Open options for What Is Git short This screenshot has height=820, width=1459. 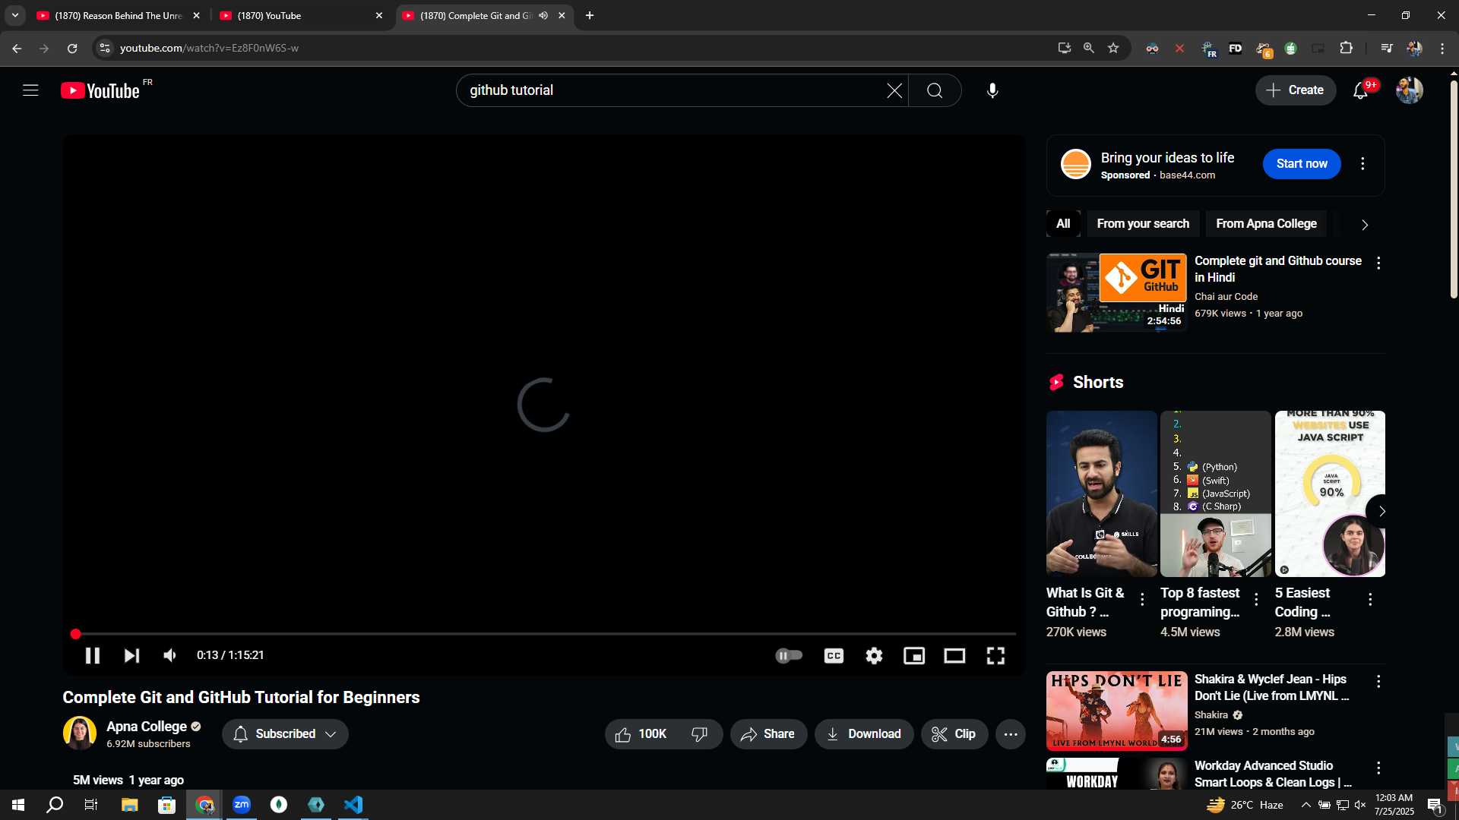1142,600
